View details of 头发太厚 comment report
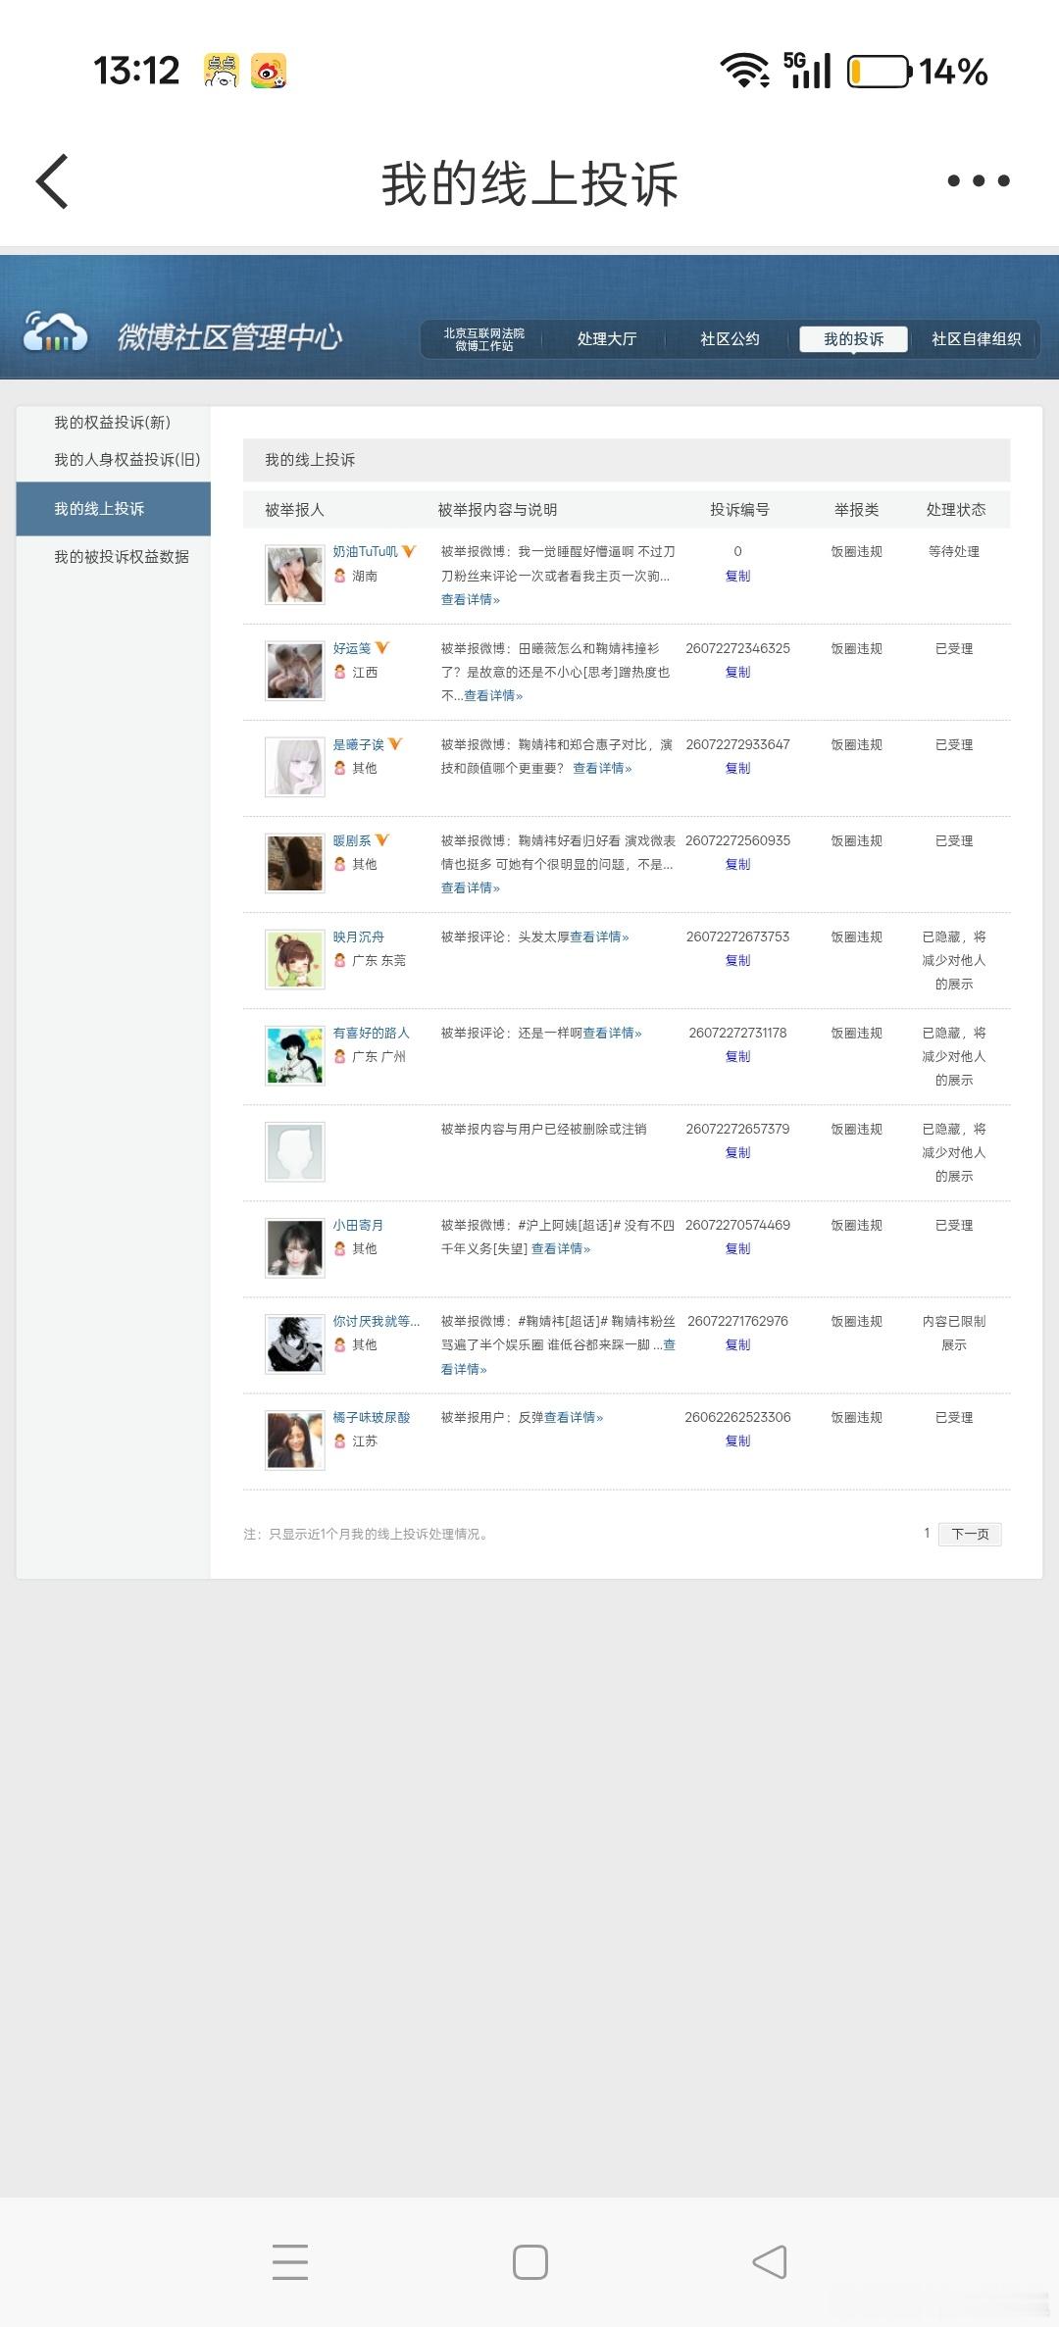 click(599, 936)
